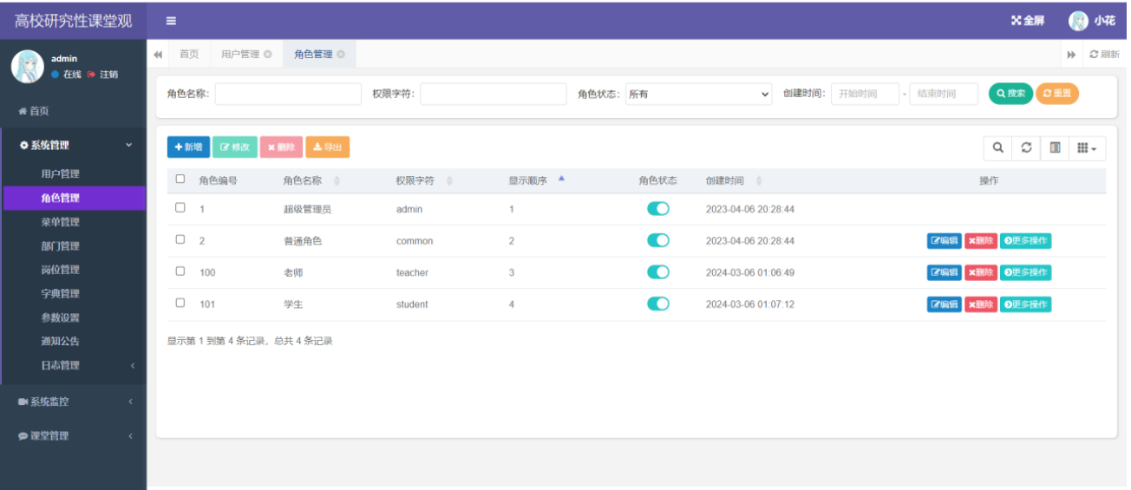Open the columns grid dropdown
This screenshot has height=490, width=1131.
(1088, 148)
